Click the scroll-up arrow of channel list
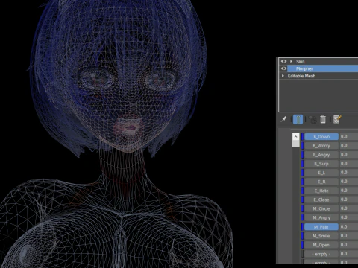 pyautogui.click(x=295, y=137)
